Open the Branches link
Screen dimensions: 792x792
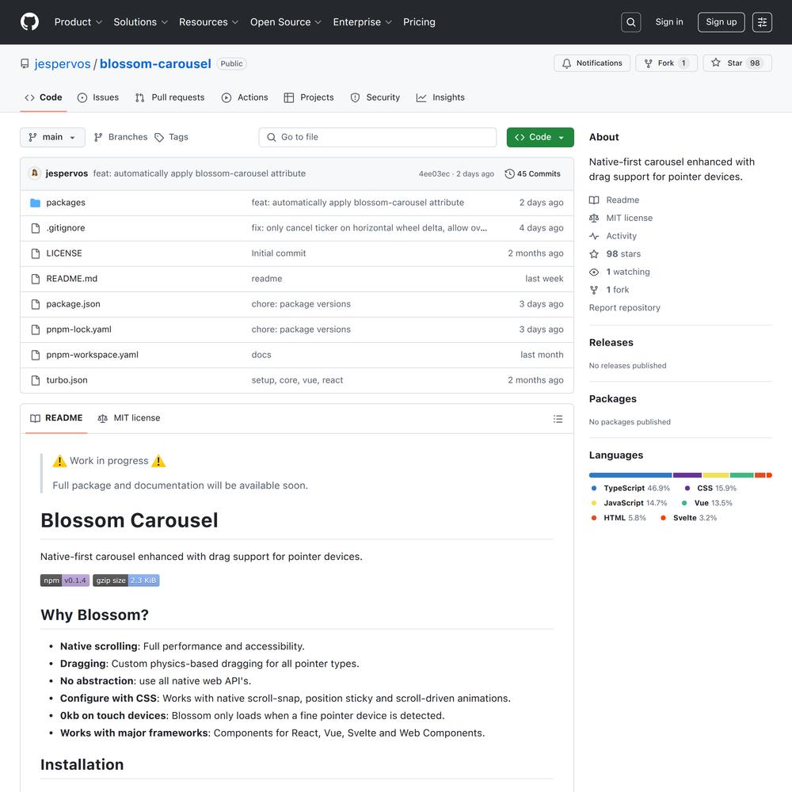coord(120,137)
